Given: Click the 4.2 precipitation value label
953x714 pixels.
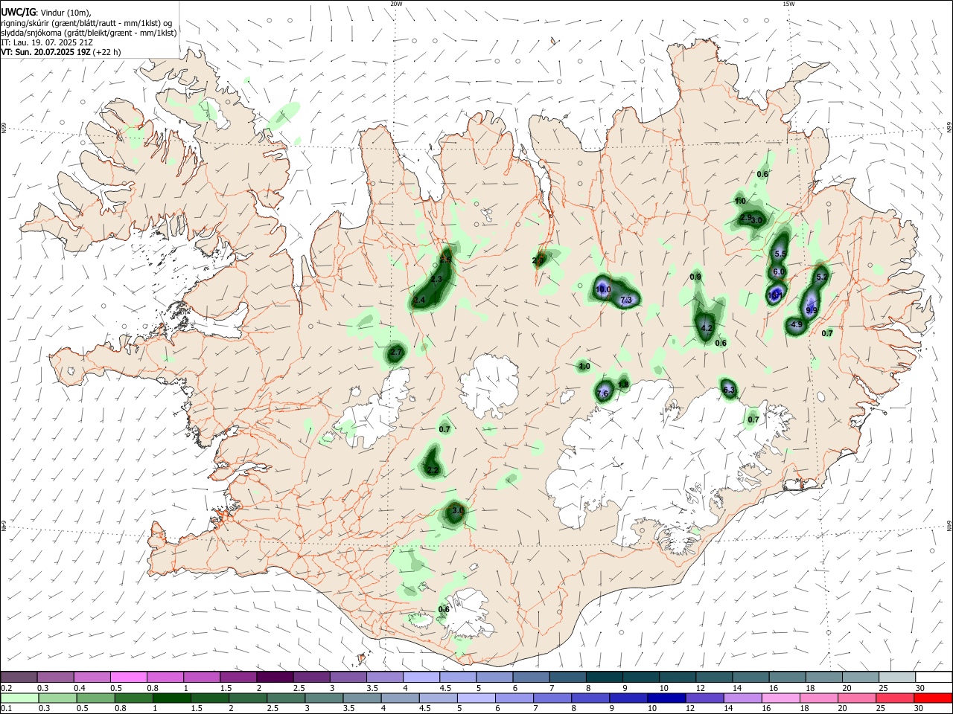Looking at the screenshot, I should coord(707,328).
